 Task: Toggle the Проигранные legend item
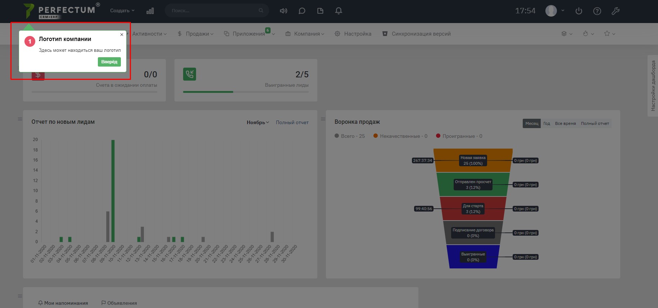tap(459, 136)
